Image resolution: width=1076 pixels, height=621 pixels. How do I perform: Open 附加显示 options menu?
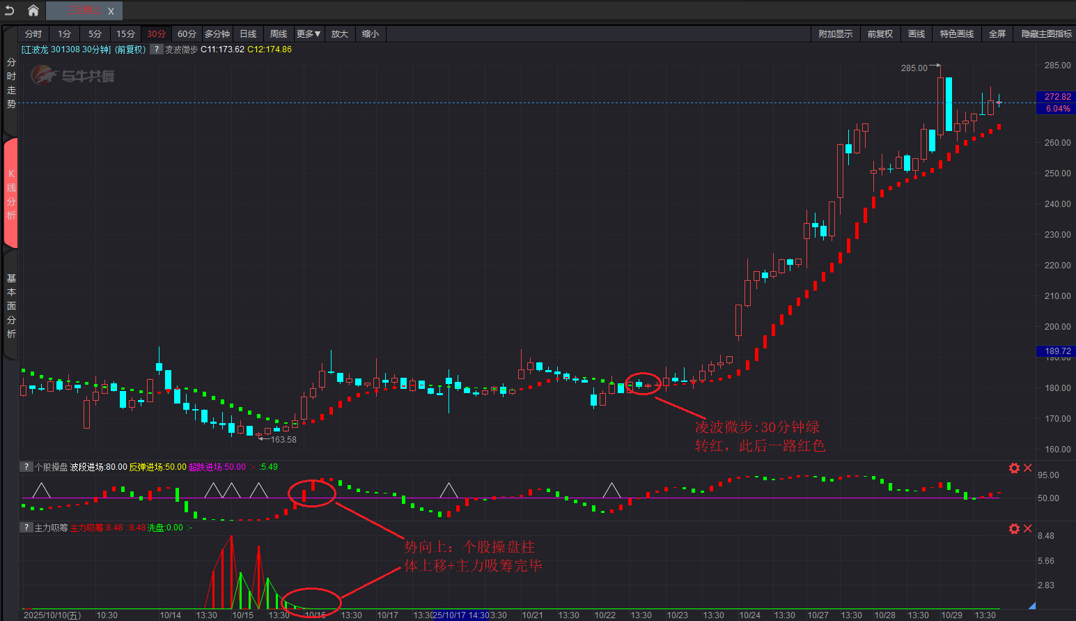835,34
